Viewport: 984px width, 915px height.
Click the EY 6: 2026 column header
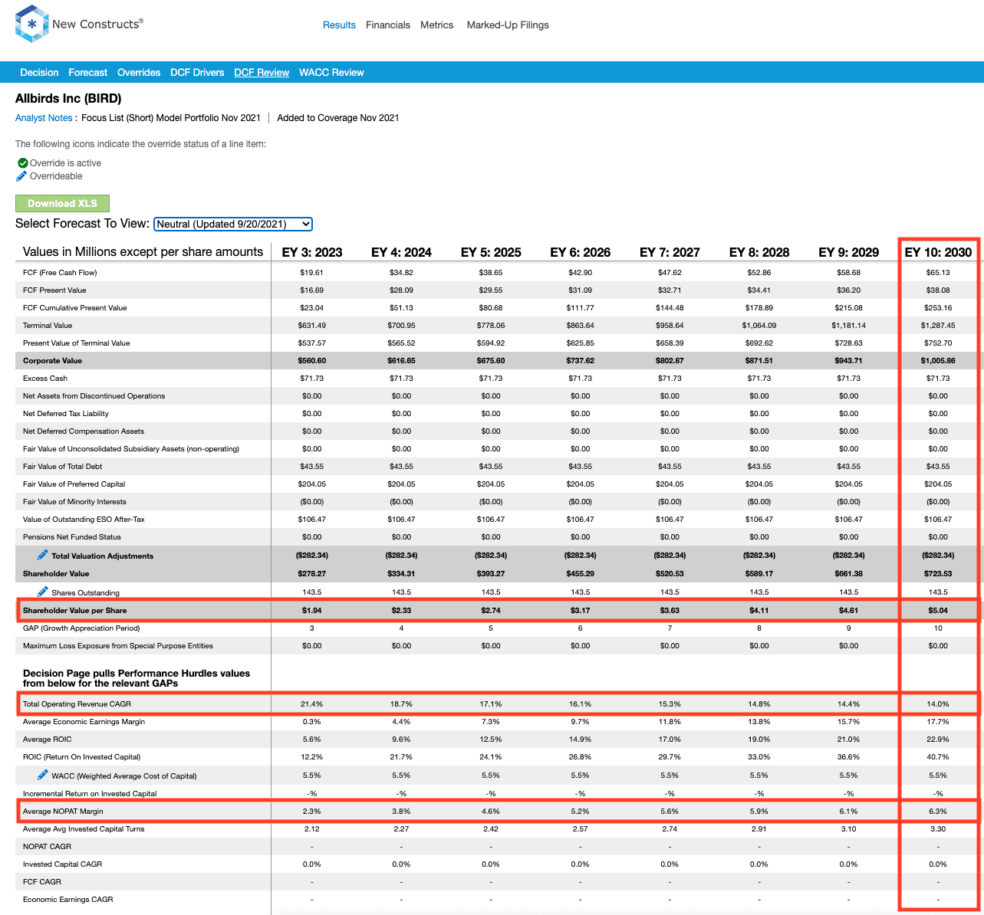tap(581, 252)
